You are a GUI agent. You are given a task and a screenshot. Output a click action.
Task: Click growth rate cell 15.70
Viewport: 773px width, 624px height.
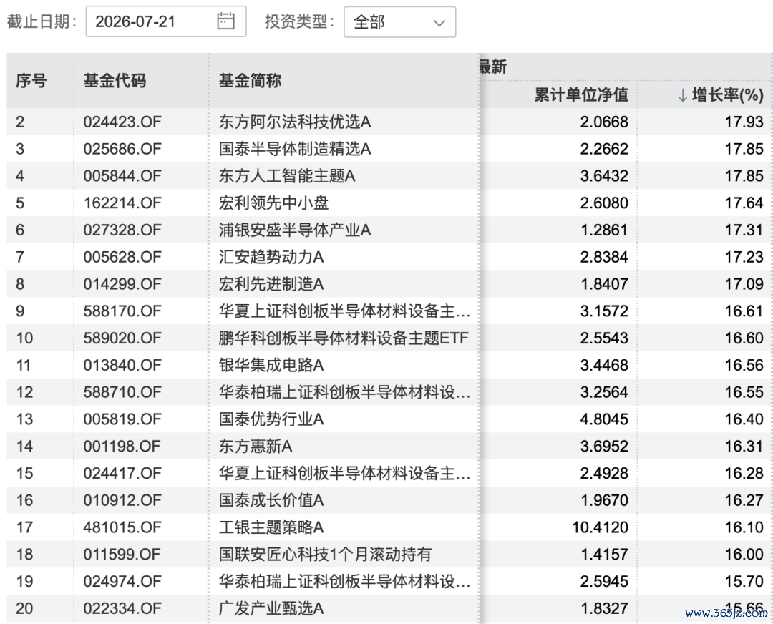click(744, 582)
